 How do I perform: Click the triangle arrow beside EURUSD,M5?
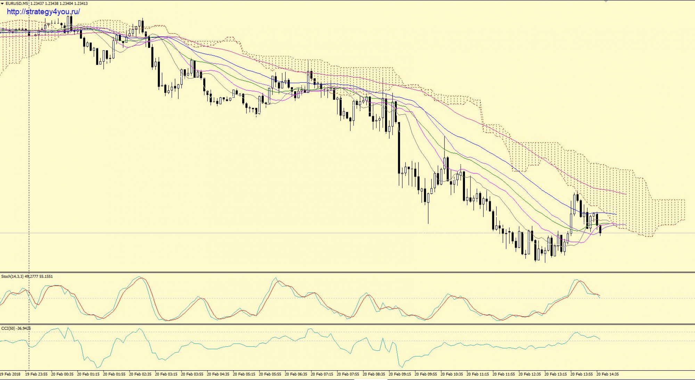click(3, 3)
